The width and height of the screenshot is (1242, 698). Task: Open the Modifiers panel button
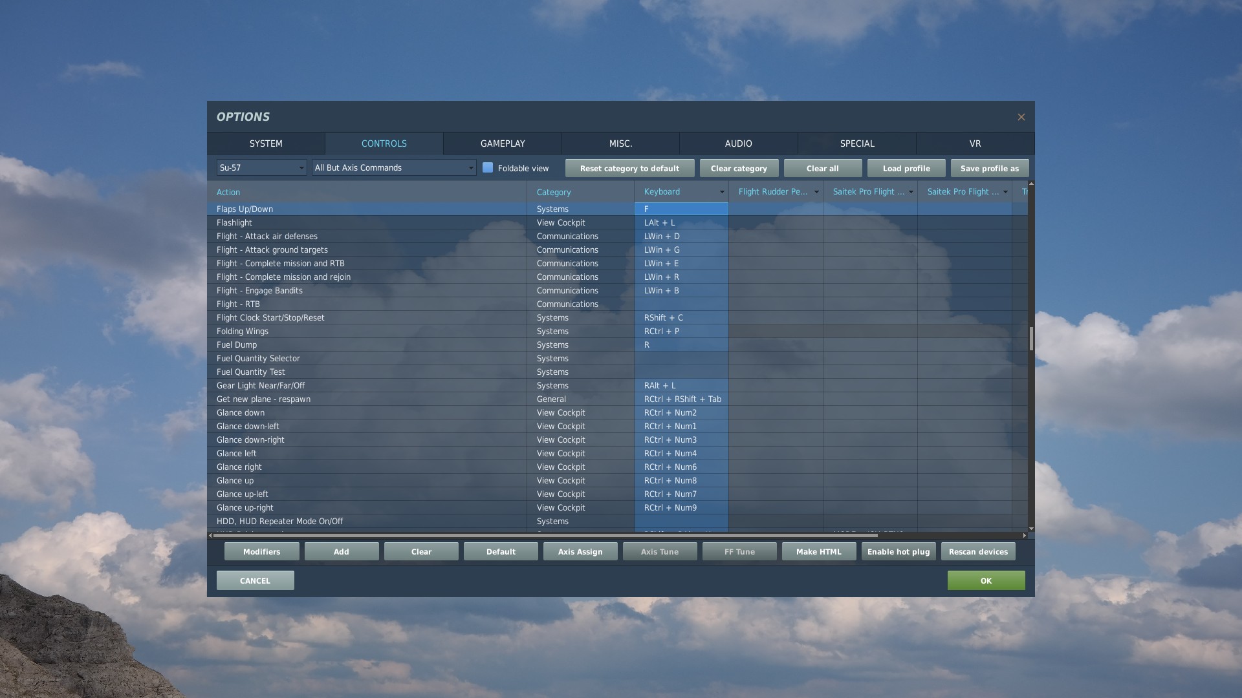pyautogui.click(x=261, y=551)
